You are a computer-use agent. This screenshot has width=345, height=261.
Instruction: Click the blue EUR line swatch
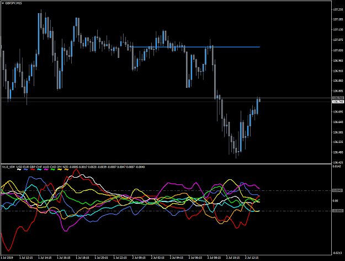(26, 169)
